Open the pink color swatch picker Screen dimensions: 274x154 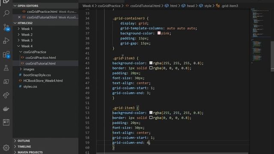click(x=159, y=33)
